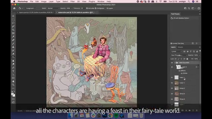The height and width of the screenshot is (119, 212).
Task: Select the Healing Brush tool
Action: click(x=13, y=40)
